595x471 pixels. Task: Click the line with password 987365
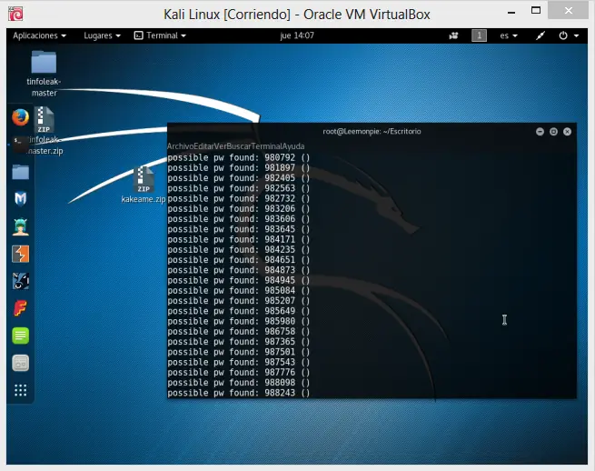point(239,342)
